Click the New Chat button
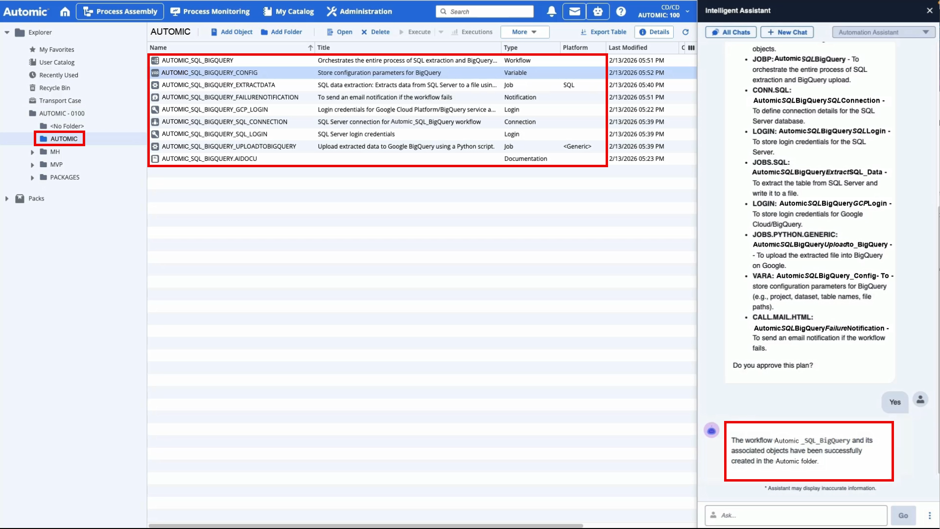 [787, 32]
